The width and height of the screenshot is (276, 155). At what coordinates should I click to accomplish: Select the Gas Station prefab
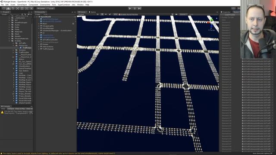click(x=24, y=71)
